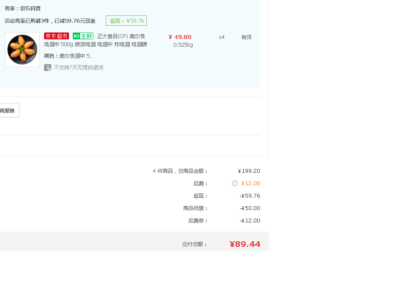This screenshot has width=411, height=308.
Task: Click the partially visible 报销 button
Action: click(x=9, y=110)
